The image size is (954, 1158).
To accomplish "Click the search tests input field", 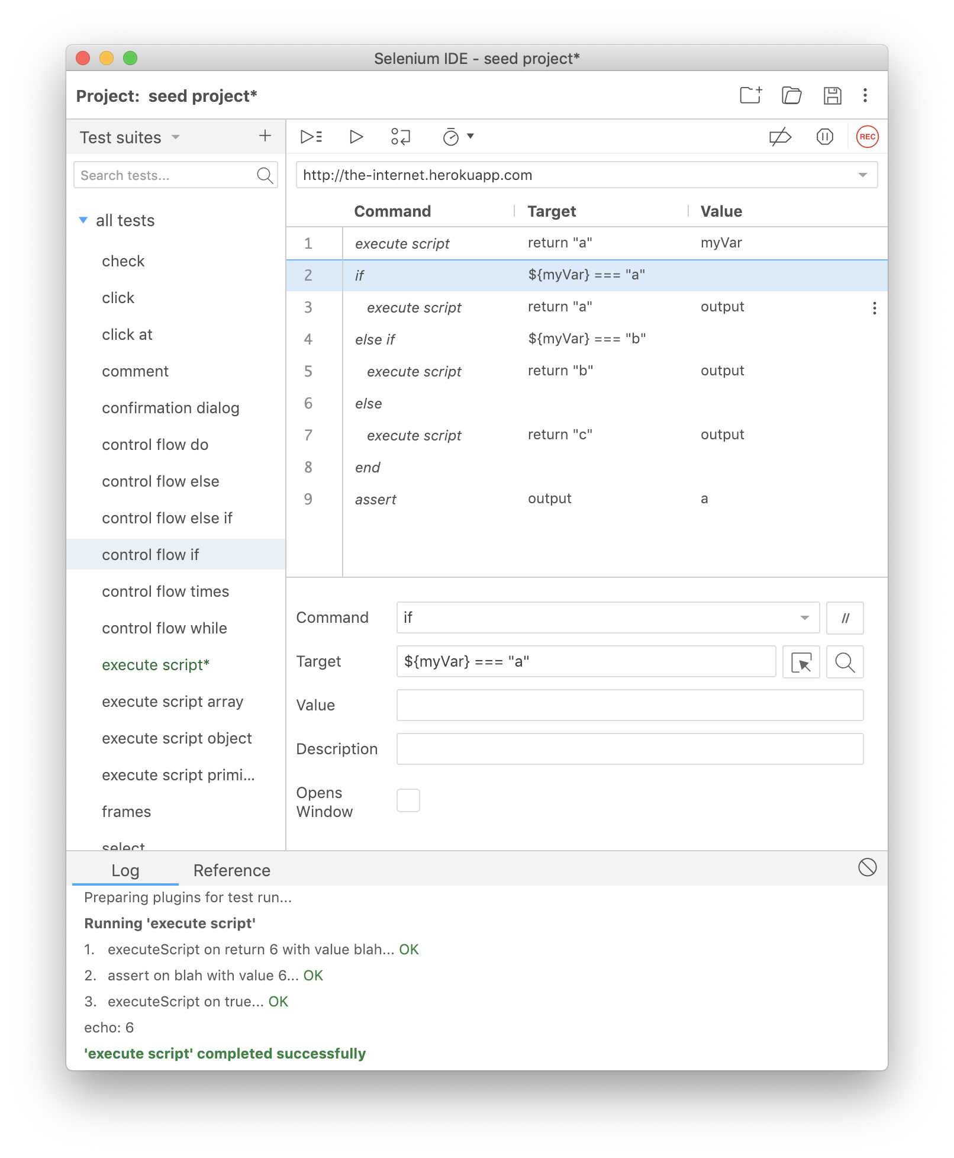I will tap(166, 175).
